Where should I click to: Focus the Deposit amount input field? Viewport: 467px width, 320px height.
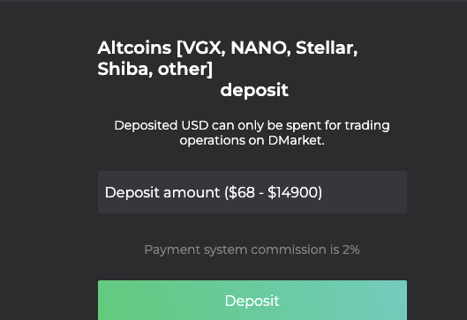tap(252, 192)
